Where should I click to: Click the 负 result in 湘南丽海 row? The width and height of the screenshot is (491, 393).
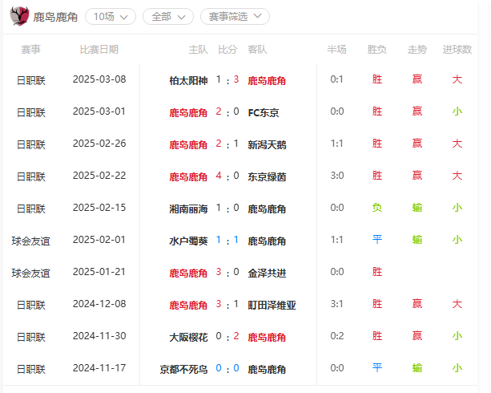pyautogui.click(x=377, y=208)
